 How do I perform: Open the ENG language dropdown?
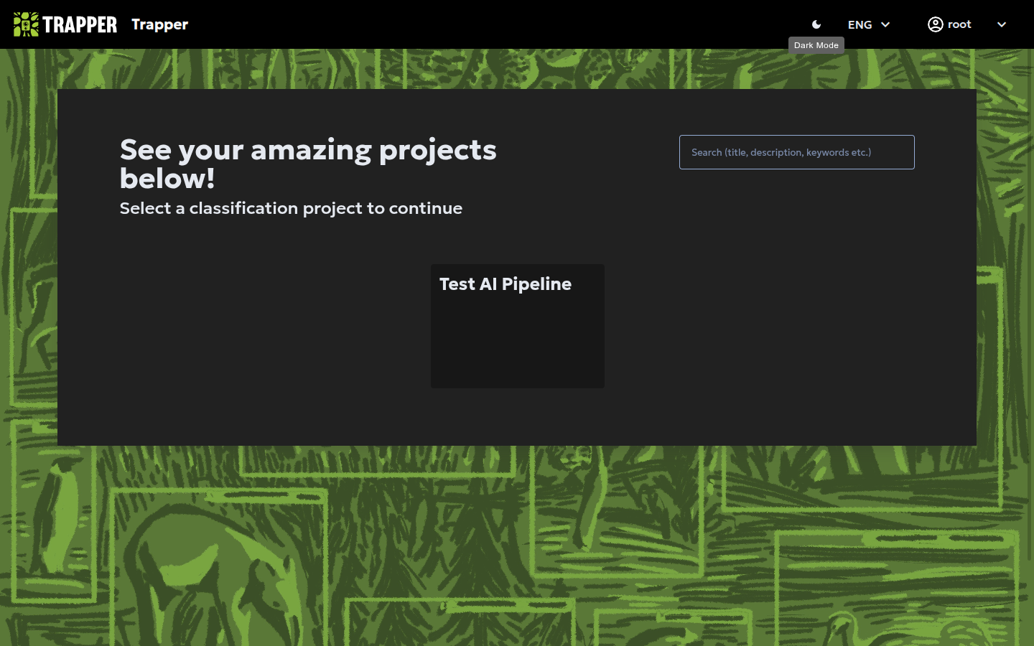(869, 24)
